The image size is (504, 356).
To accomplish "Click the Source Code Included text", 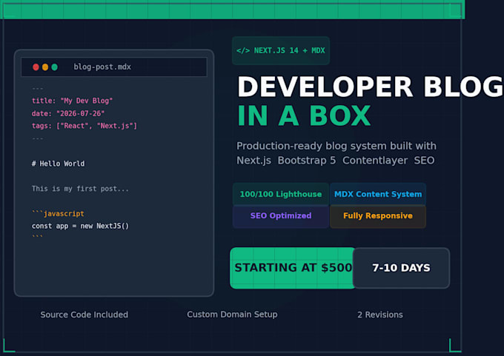I will click(x=84, y=315).
